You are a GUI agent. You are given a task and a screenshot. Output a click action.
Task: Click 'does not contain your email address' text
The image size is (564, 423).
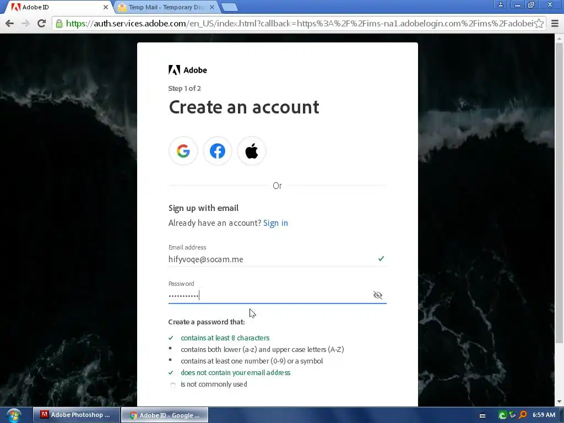point(236,373)
